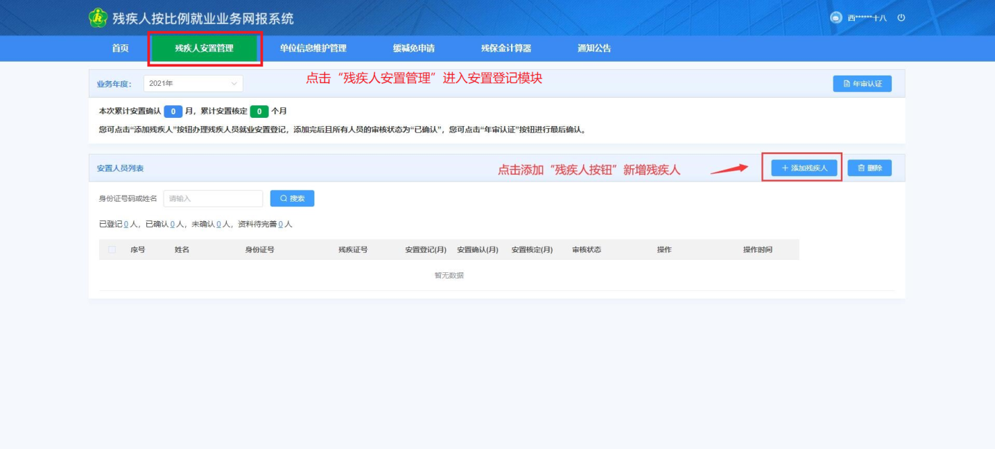The height and width of the screenshot is (449, 995).
Task: Open the 缓减免申请 menu item
Action: click(413, 49)
